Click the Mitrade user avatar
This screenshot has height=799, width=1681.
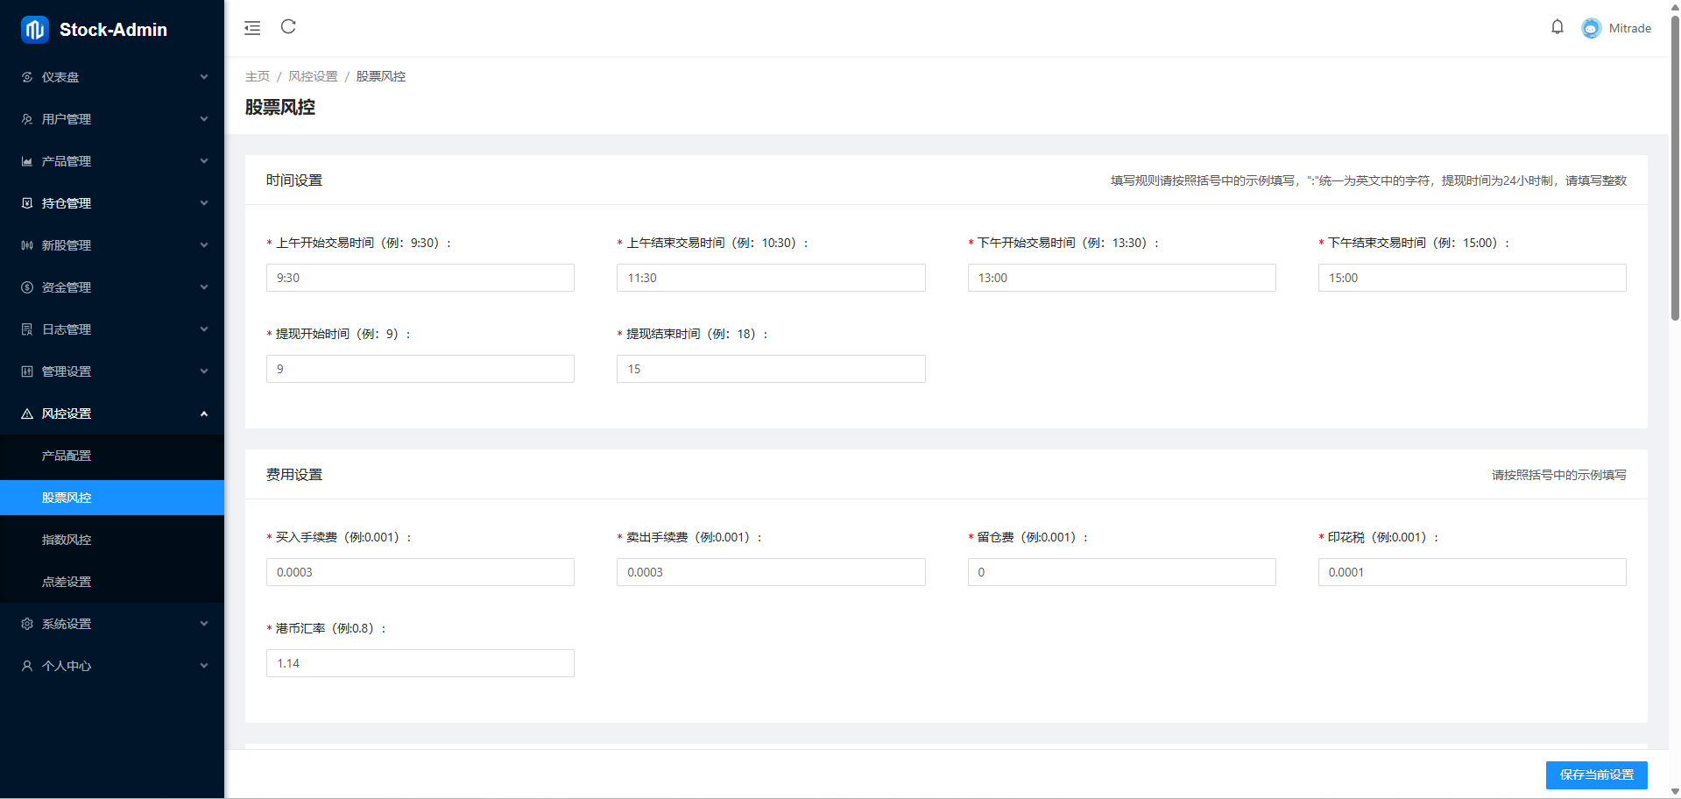1591,28
